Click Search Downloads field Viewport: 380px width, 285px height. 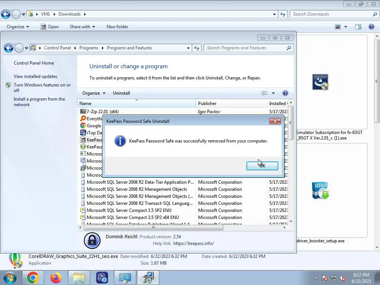[332, 14]
